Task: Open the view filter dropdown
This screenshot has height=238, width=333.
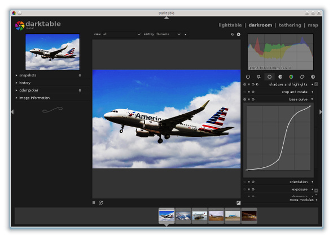Action: tap(121, 34)
